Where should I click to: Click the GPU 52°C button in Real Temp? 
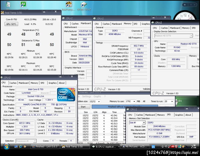[11, 24]
